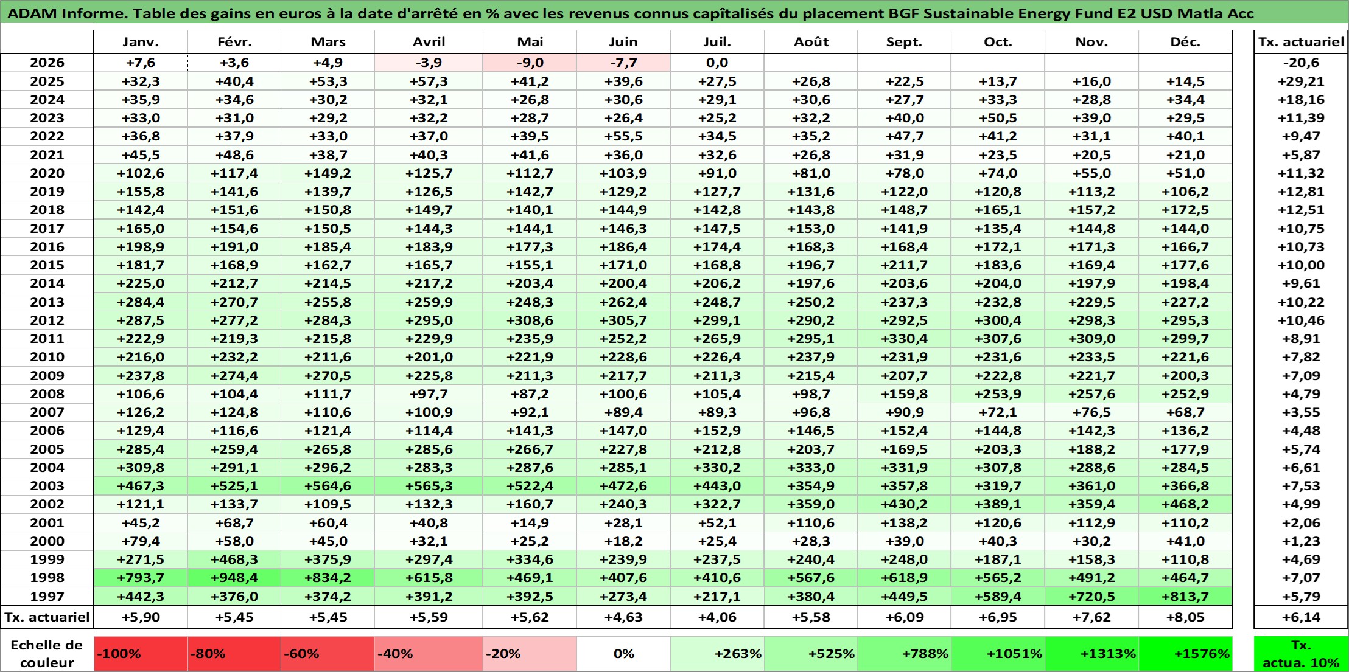
Task: Select the 2008 row label
Action: pyautogui.click(x=47, y=394)
